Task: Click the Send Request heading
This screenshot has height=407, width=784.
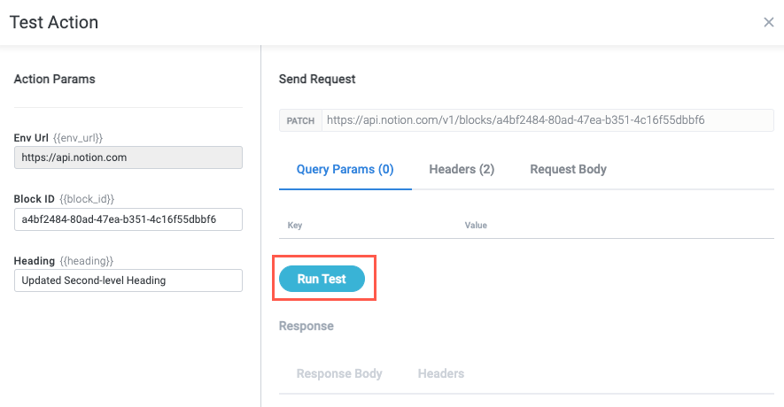Action: pyautogui.click(x=317, y=79)
